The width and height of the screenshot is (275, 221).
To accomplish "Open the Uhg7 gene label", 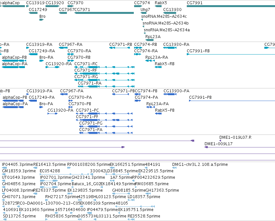I will pos(145,9).
